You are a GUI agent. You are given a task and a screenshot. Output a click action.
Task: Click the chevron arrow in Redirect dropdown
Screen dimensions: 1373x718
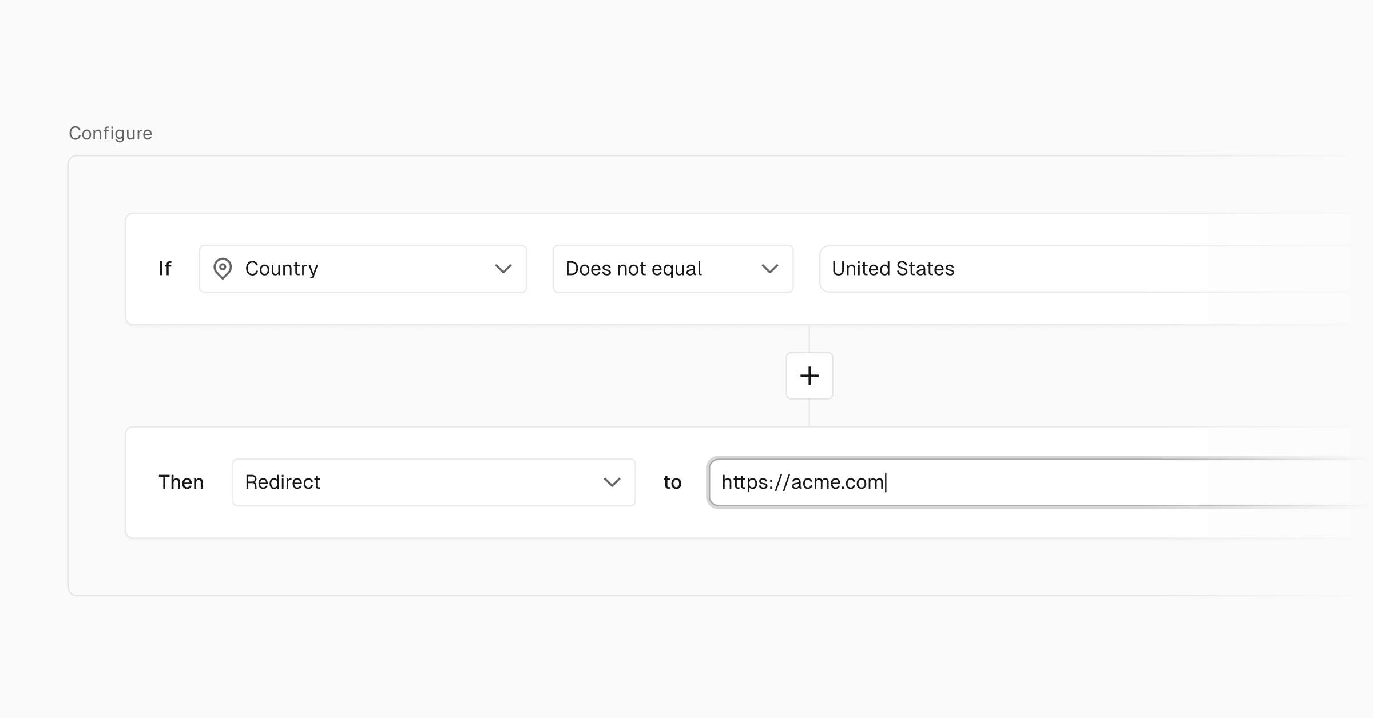pyautogui.click(x=612, y=482)
